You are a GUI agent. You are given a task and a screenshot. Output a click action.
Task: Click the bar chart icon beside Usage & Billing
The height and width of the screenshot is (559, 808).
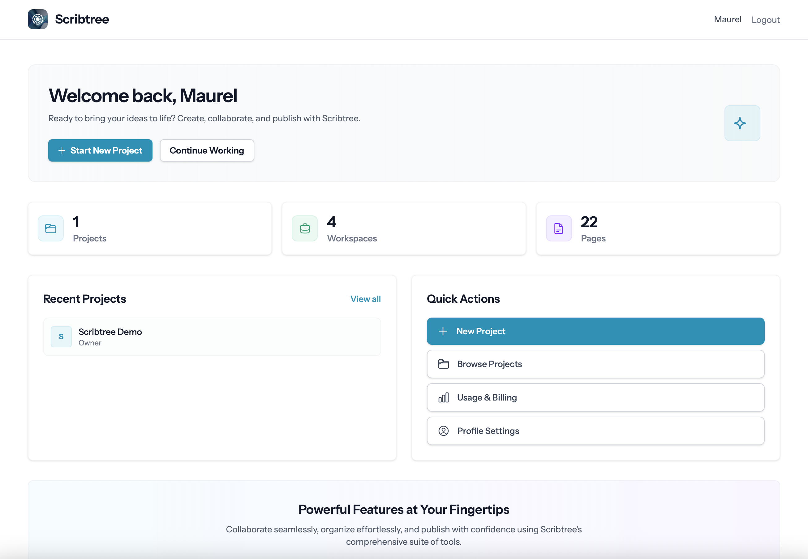444,397
